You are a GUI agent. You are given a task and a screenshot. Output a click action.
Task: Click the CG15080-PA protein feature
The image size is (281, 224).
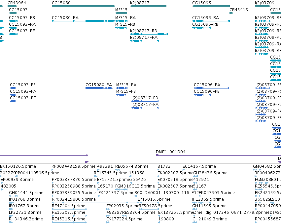[x=99, y=88]
